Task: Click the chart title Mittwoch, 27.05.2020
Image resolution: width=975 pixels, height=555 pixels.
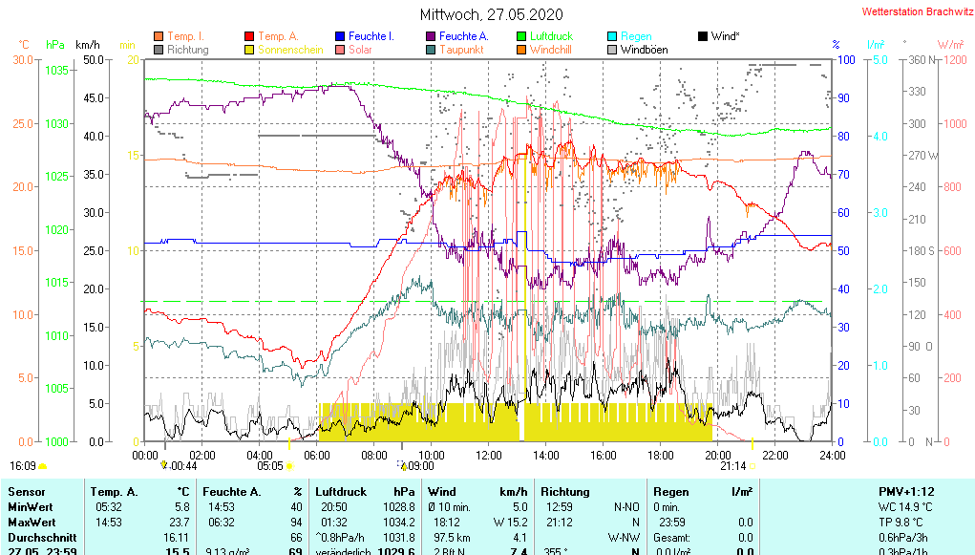Action: [491, 14]
